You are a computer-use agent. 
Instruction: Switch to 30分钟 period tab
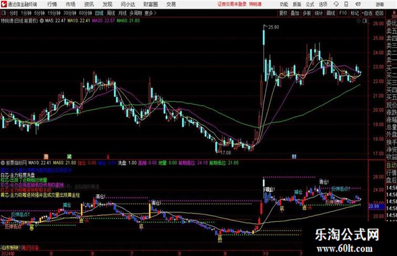click(70, 13)
